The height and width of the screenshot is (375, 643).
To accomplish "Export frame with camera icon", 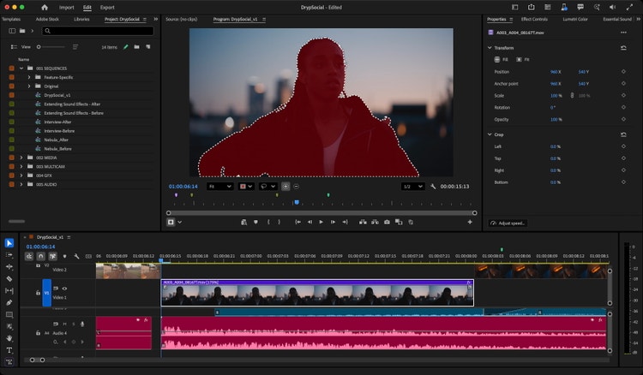I will click(x=387, y=222).
